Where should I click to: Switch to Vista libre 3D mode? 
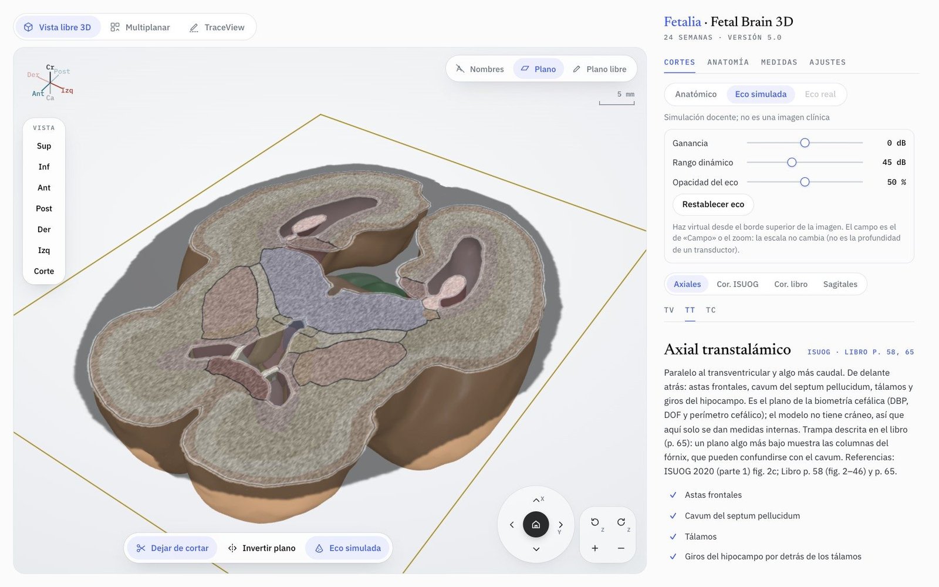point(58,27)
